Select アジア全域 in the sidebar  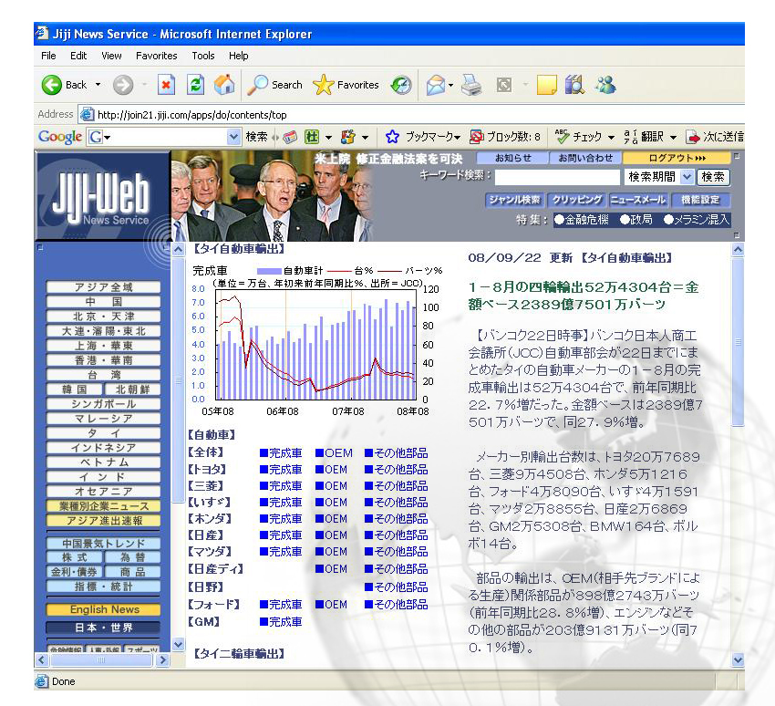click(x=103, y=287)
